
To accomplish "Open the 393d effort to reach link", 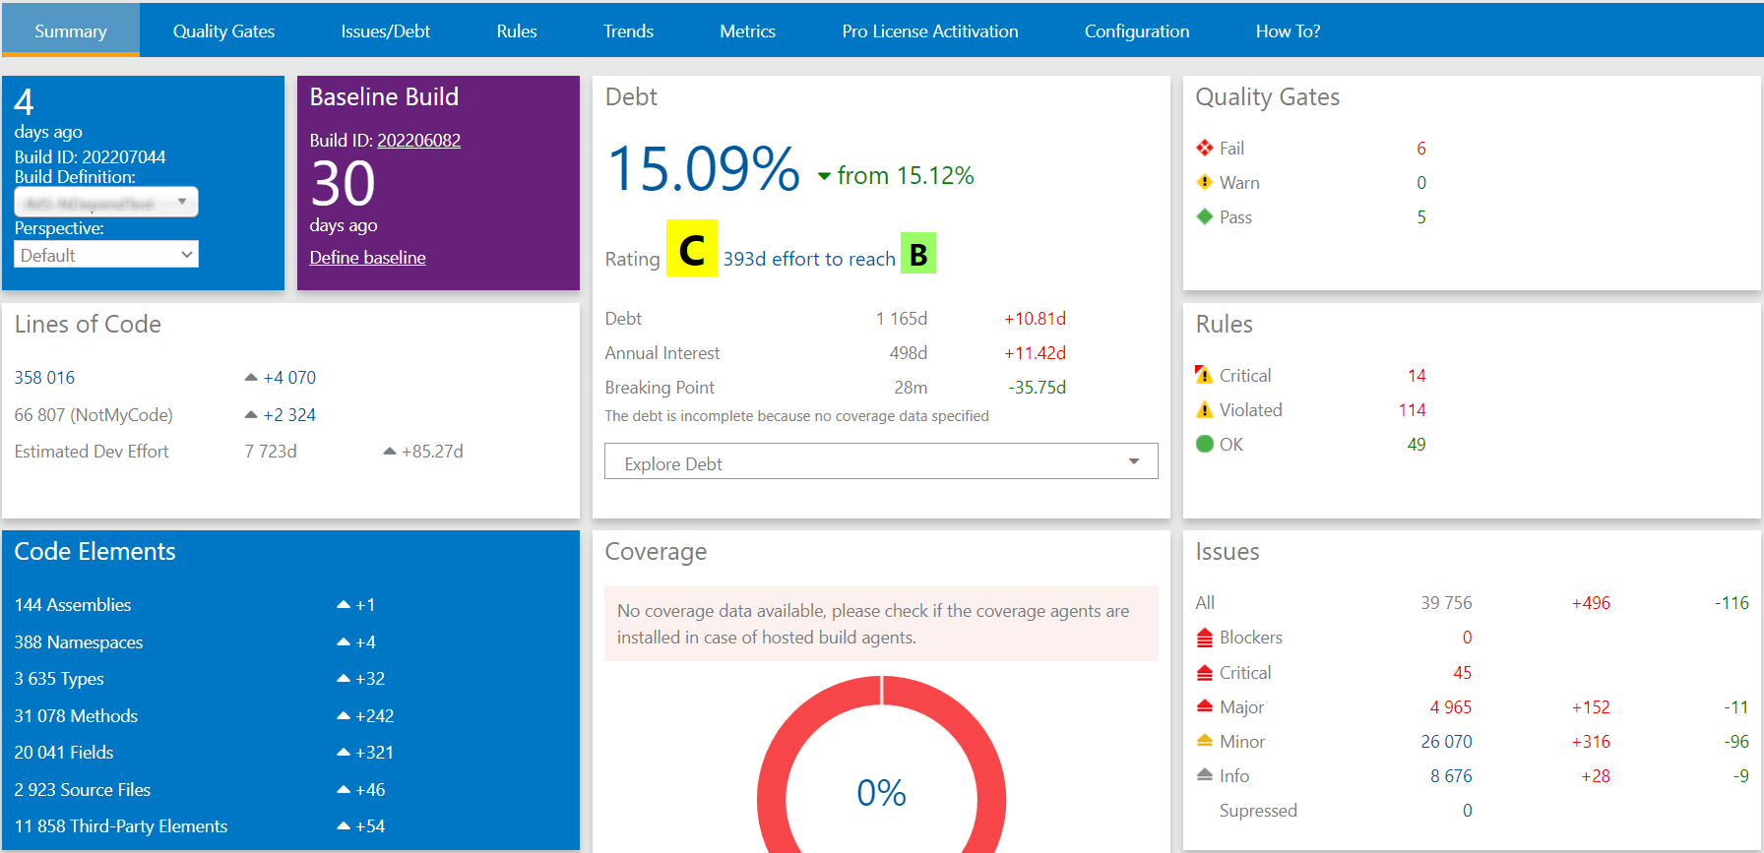I will 809,258.
